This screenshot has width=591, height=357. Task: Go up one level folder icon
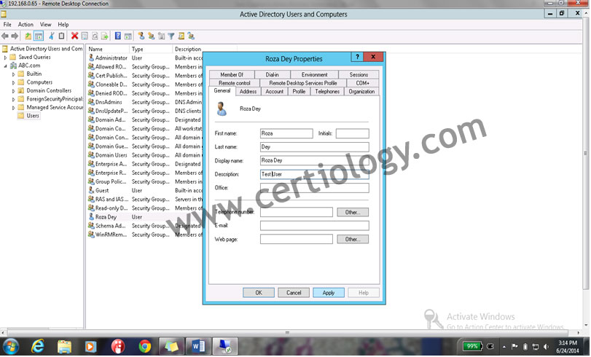pos(28,36)
